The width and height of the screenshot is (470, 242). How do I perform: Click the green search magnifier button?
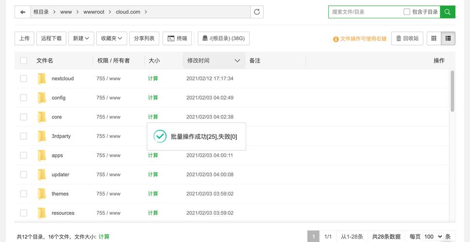[447, 12]
